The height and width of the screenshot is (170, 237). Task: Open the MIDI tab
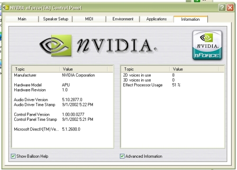click(89, 19)
